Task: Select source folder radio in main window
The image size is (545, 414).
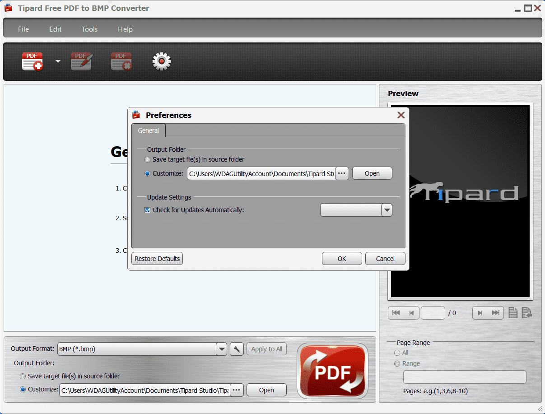Action: pos(23,376)
